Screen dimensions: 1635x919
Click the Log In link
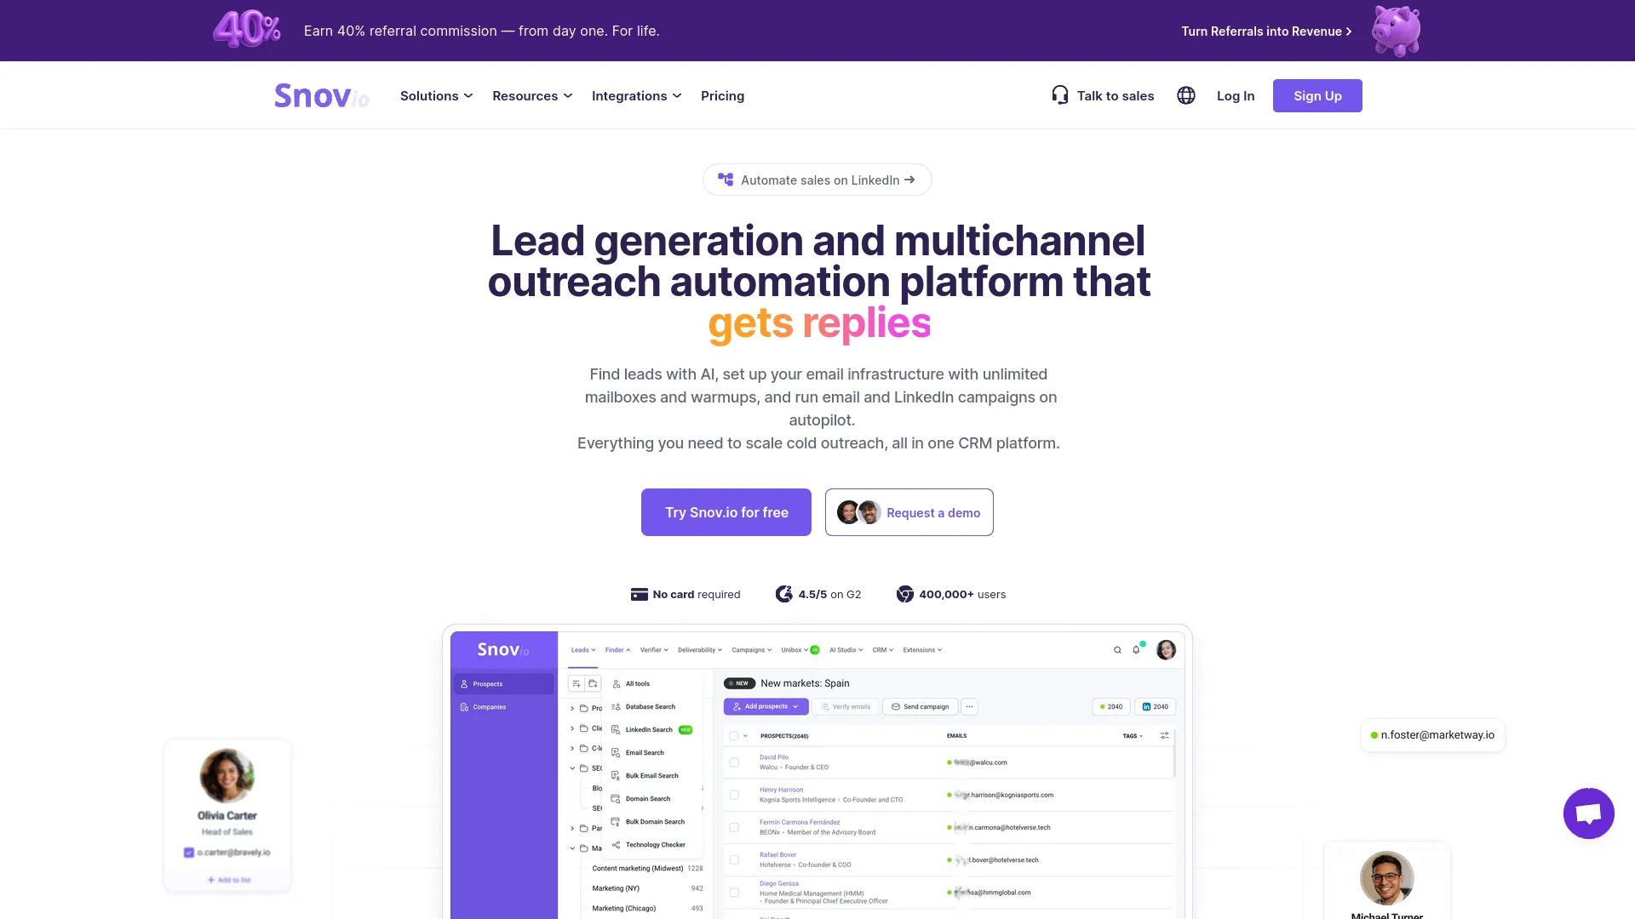(1236, 95)
